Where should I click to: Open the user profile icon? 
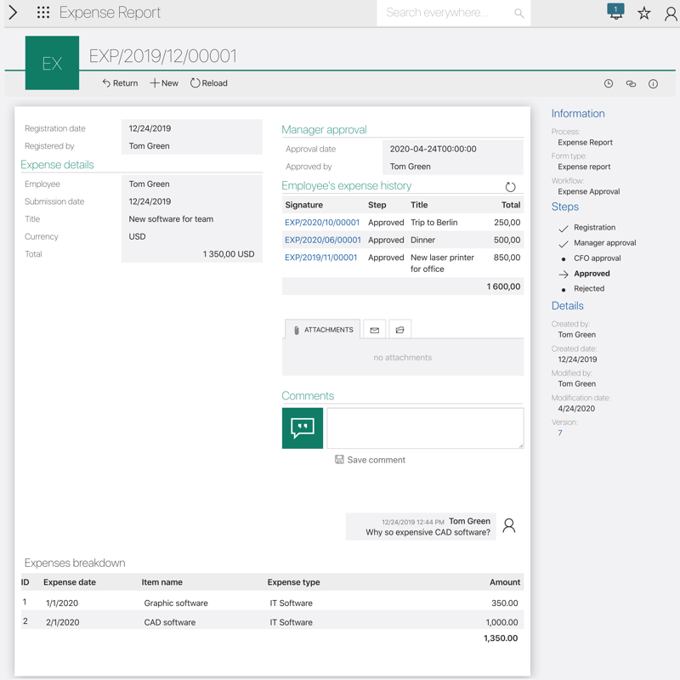click(671, 14)
